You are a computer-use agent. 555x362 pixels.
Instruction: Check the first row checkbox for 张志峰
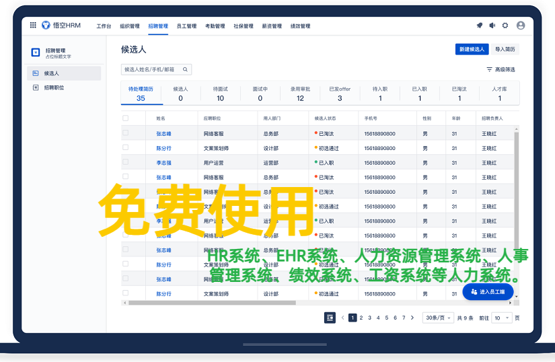[x=125, y=133]
